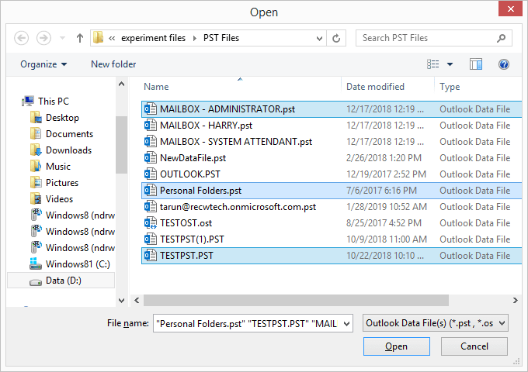Select the file name TESTOST.ost
The width and height of the screenshot is (528, 372).
186,223
